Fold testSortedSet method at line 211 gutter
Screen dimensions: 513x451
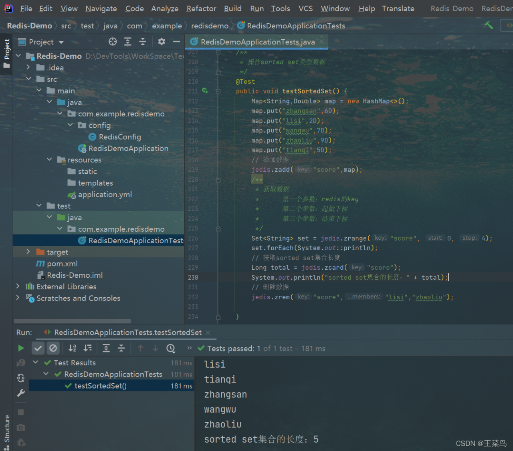point(218,91)
